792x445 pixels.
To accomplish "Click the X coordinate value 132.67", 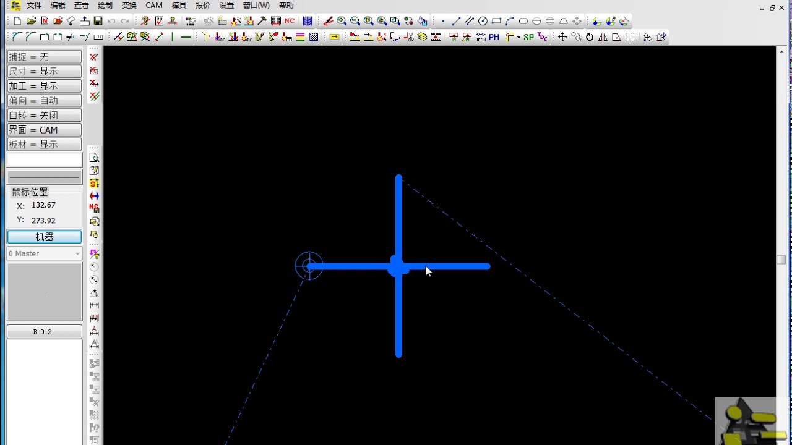I will [x=43, y=205].
